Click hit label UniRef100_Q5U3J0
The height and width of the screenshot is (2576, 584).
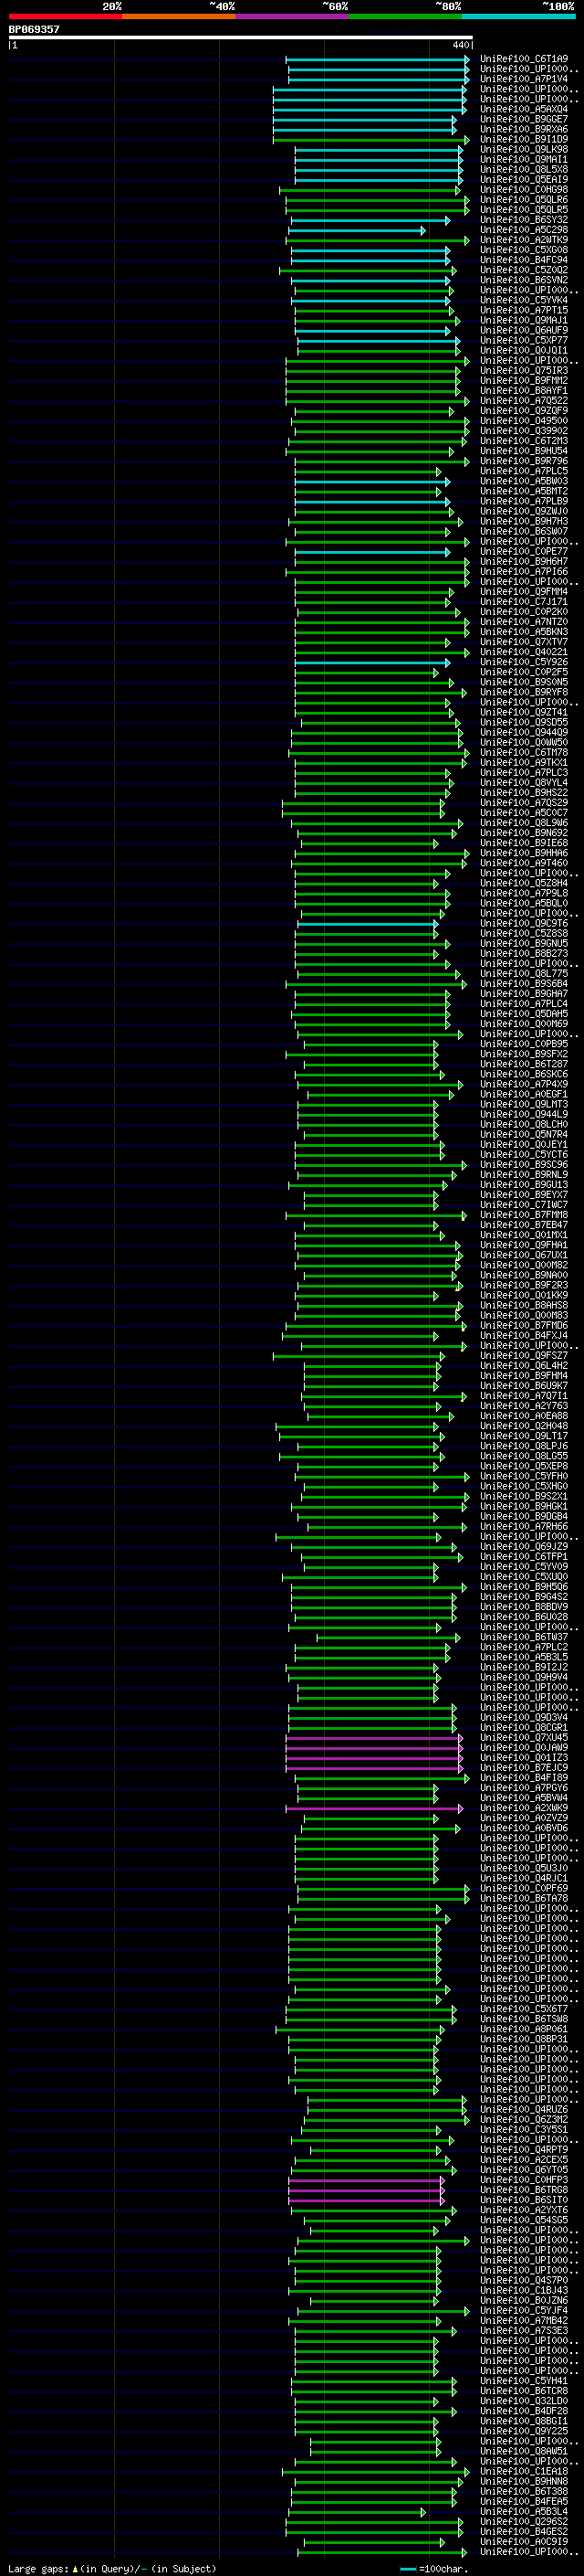point(523,1868)
